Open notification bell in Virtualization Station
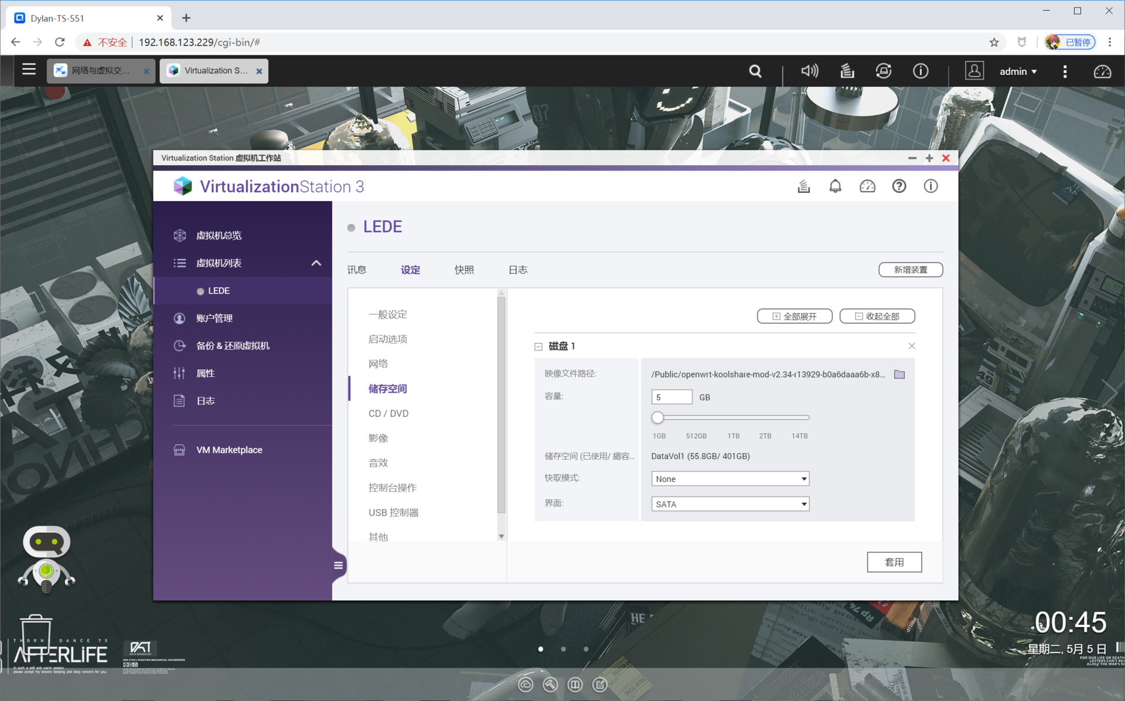The height and width of the screenshot is (701, 1125). 835,186
